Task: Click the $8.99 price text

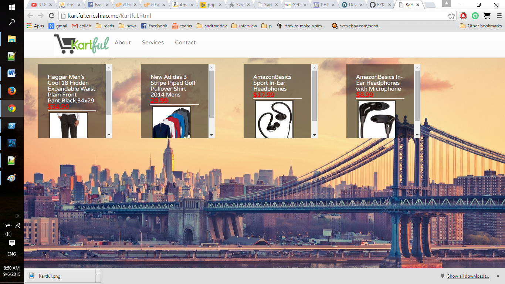Action: point(365,95)
